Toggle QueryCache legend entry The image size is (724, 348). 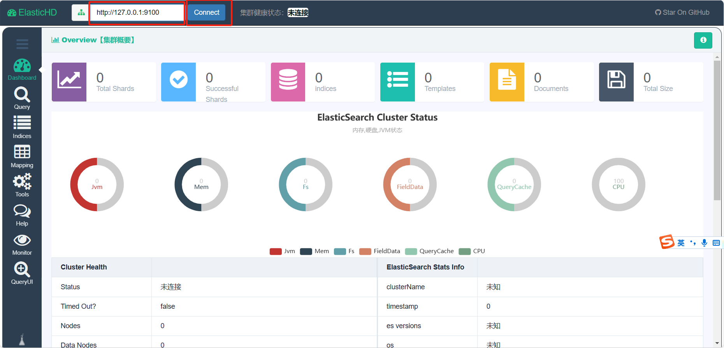(x=429, y=251)
